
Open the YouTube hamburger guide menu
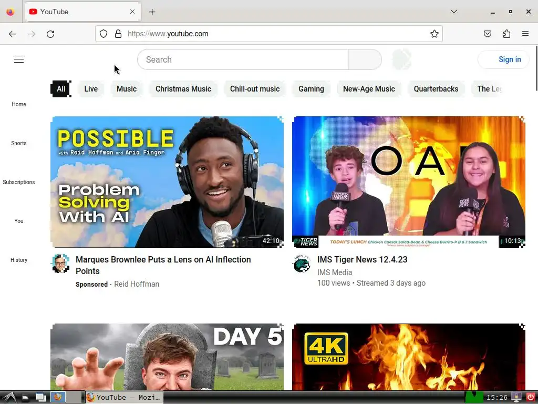point(19,59)
